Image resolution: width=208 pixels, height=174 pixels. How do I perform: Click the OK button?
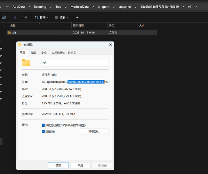(58, 165)
